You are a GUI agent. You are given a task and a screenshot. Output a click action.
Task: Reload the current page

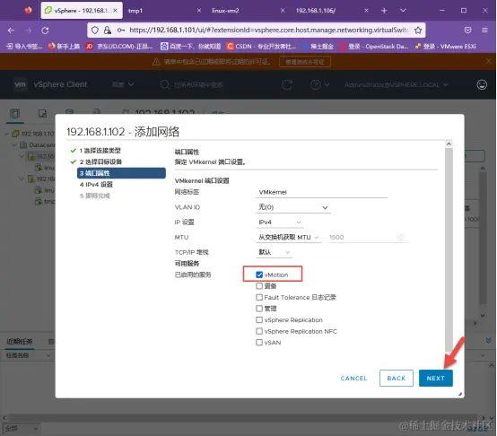click(46, 31)
